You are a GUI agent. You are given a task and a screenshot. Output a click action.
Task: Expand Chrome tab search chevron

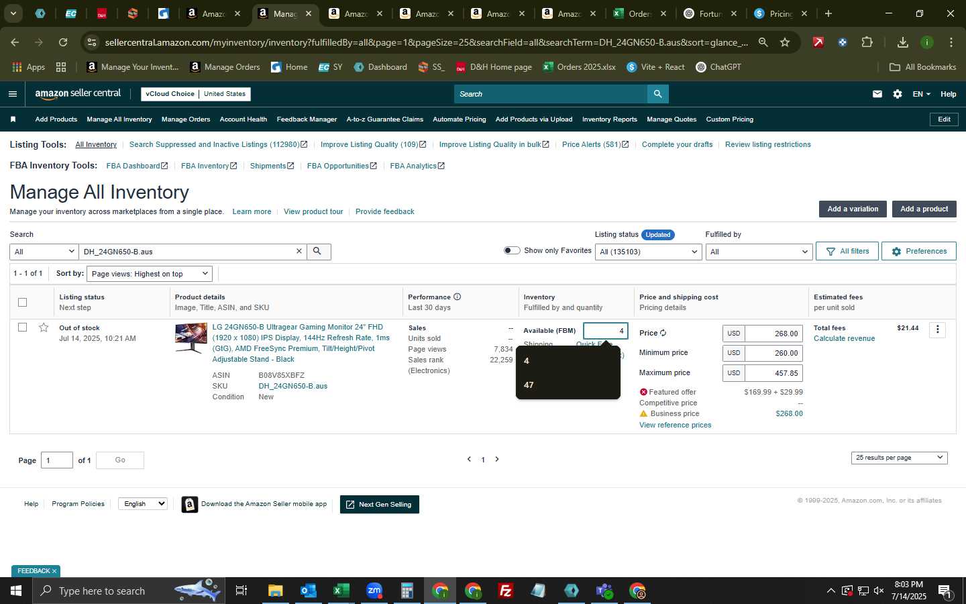tap(13, 13)
